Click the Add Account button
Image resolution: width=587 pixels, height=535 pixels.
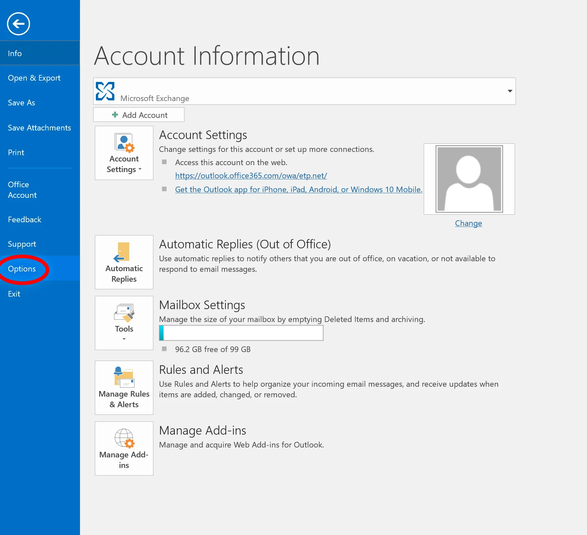pyautogui.click(x=139, y=115)
